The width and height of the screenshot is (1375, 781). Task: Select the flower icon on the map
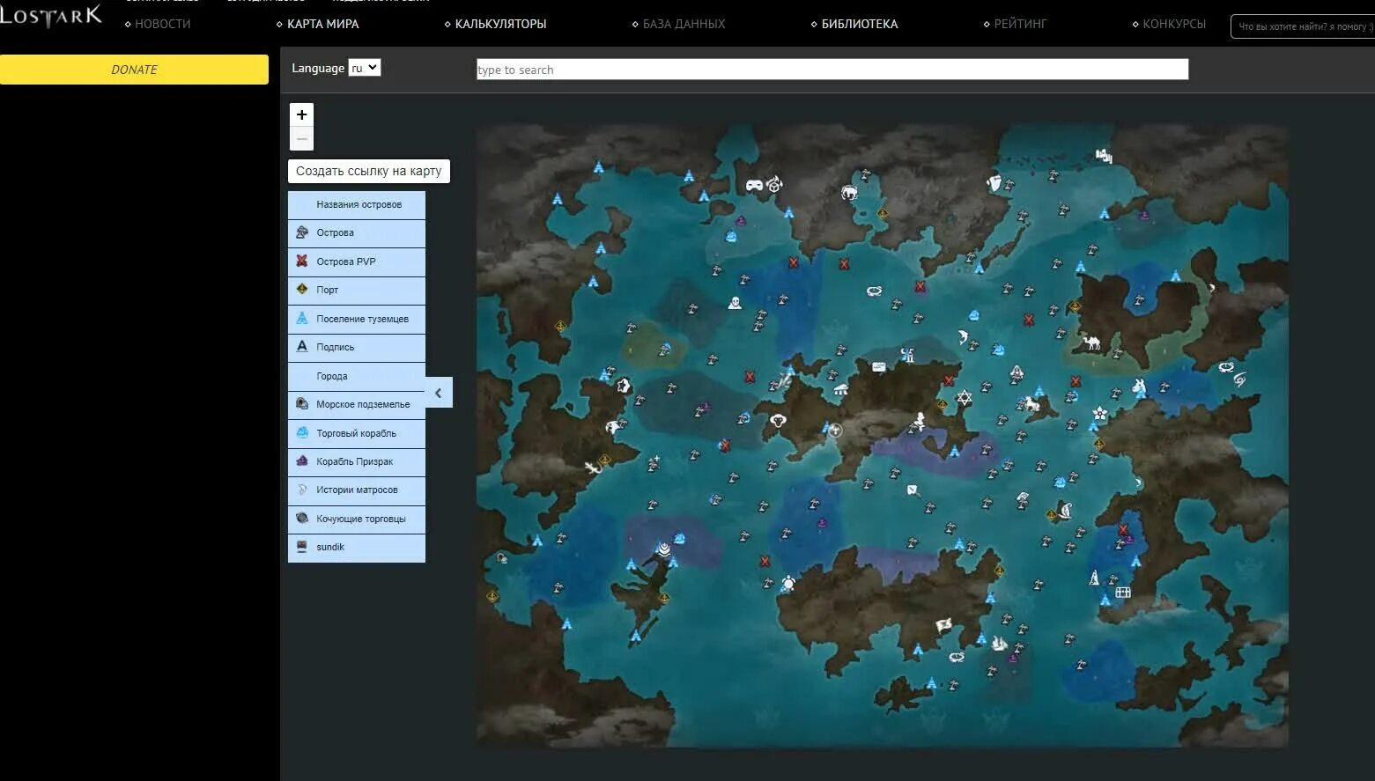click(1099, 412)
